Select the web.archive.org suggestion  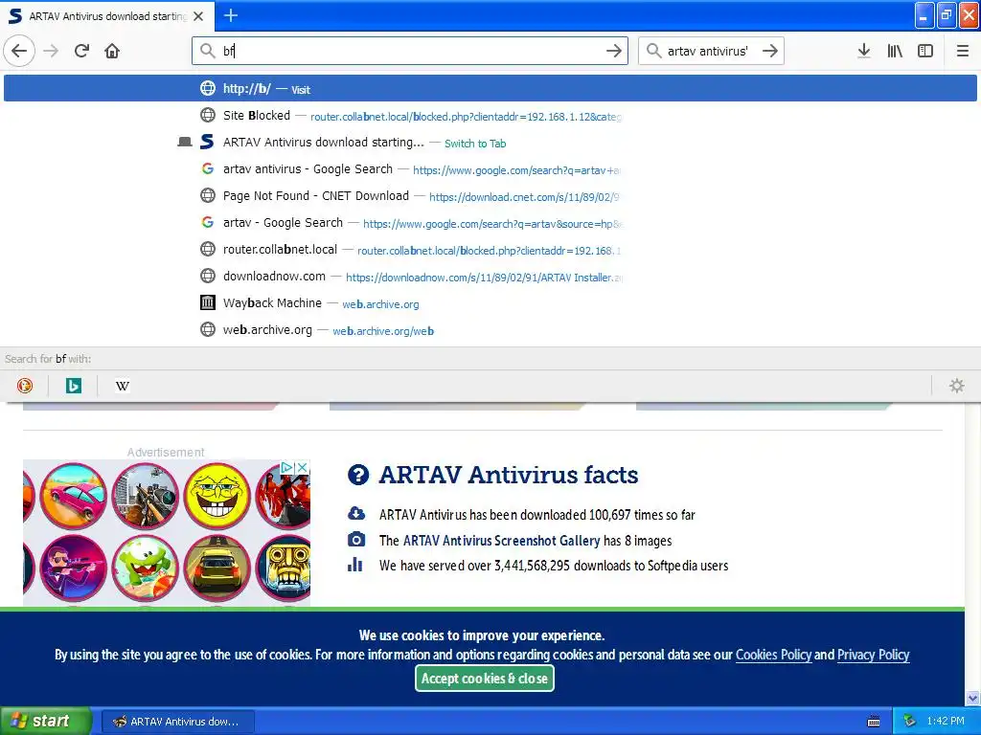(490, 330)
